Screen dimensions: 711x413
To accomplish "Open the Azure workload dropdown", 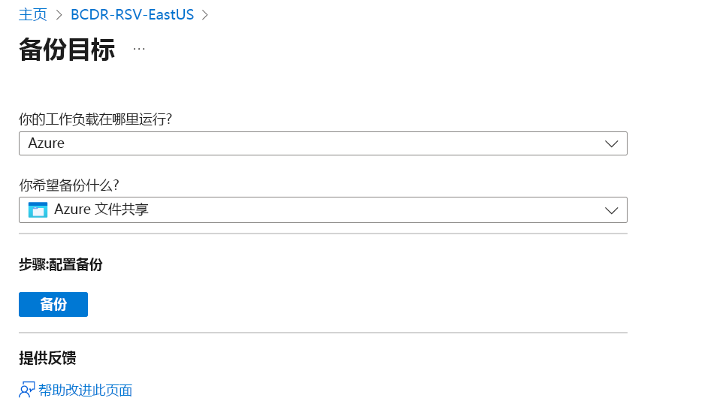I will [323, 143].
